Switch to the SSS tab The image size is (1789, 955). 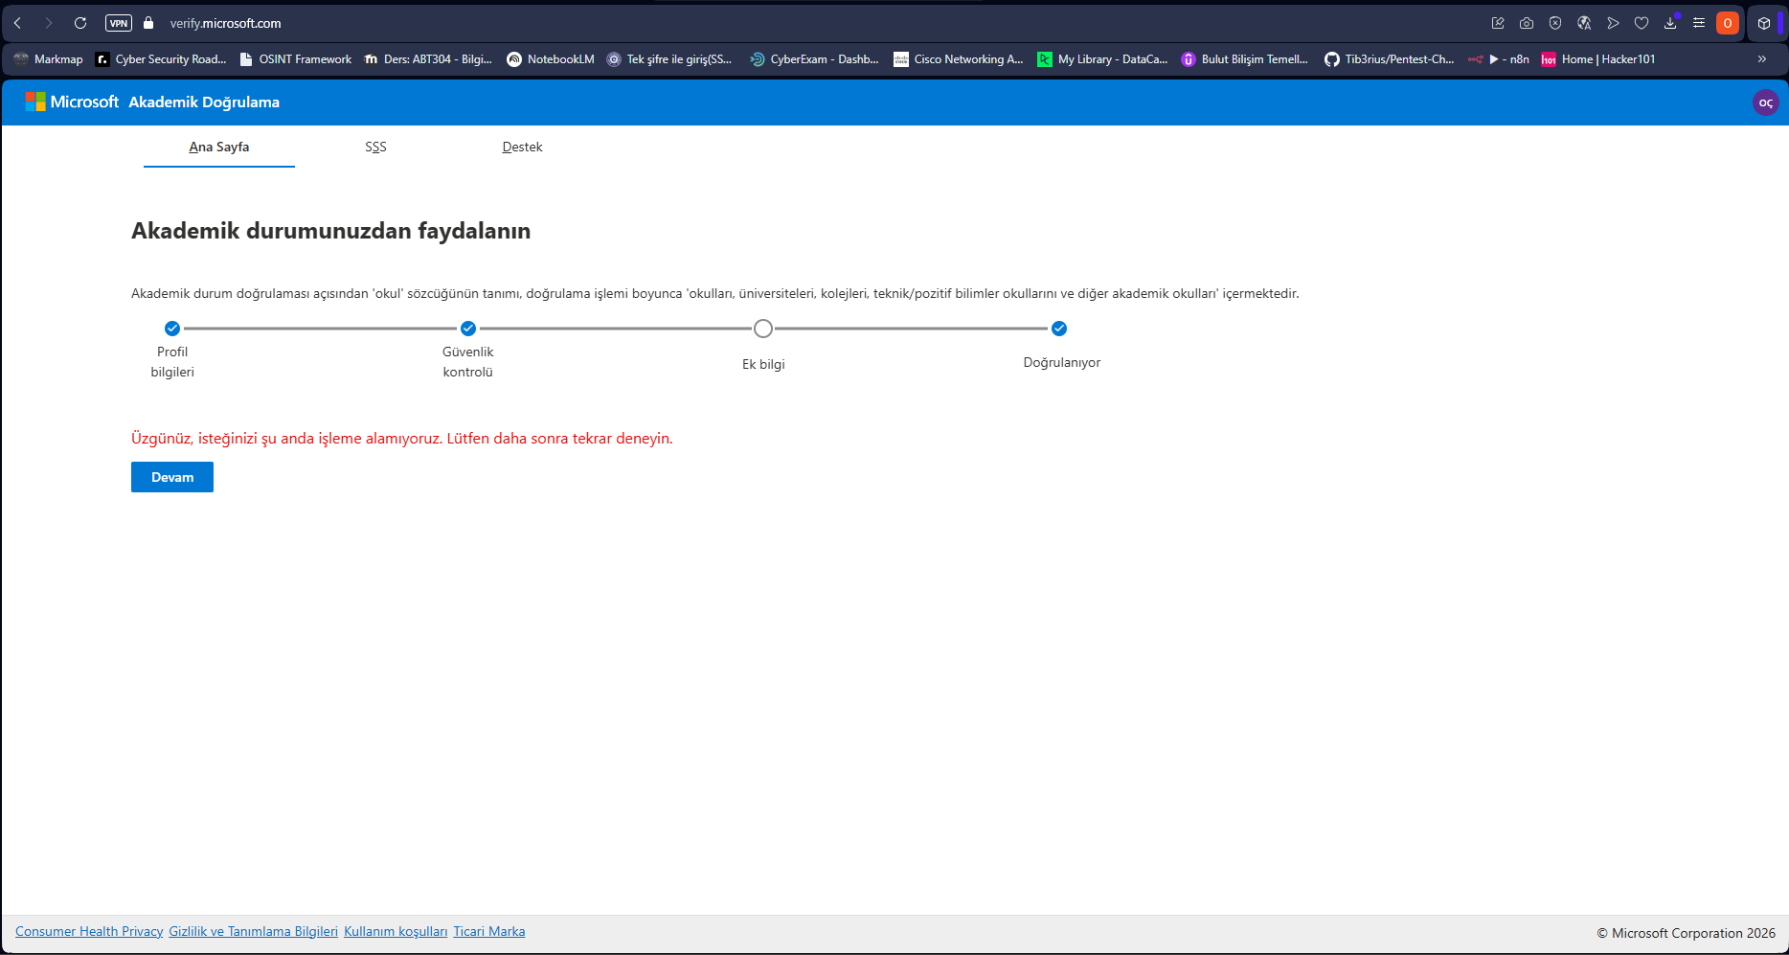(x=375, y=147)
